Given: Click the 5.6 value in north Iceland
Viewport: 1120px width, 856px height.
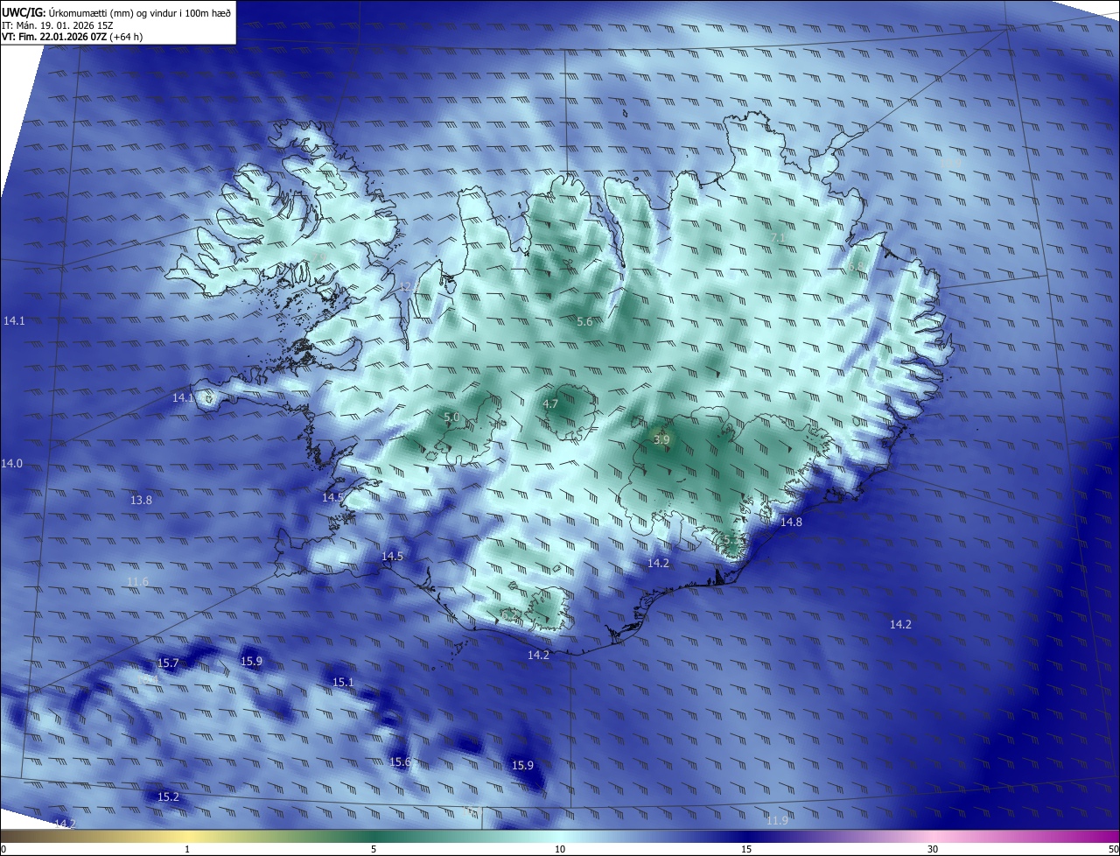Looking at the screenshot, I should tap(584, 322).
